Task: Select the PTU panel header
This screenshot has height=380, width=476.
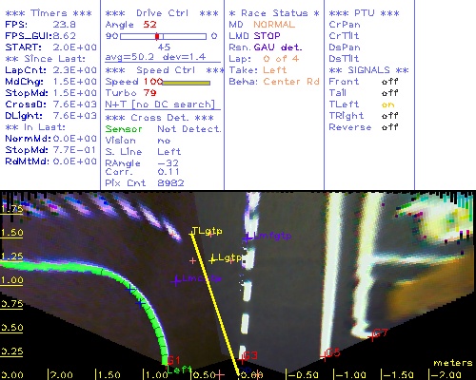Action: [x=364, y=13]
